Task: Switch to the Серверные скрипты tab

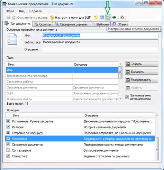Action: click(x=71, y=24)
